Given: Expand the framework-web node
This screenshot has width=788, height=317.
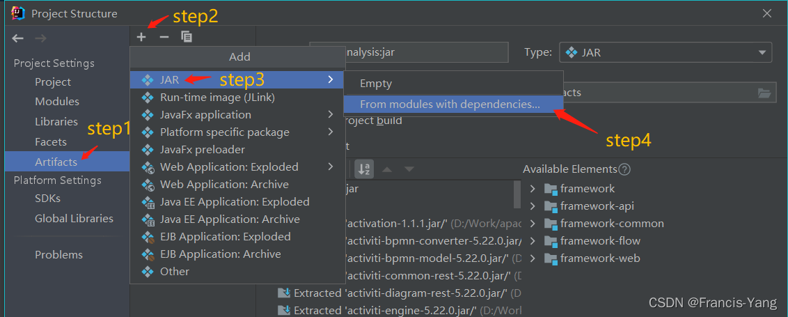Looking at the screenshot, I should [533, 258].
